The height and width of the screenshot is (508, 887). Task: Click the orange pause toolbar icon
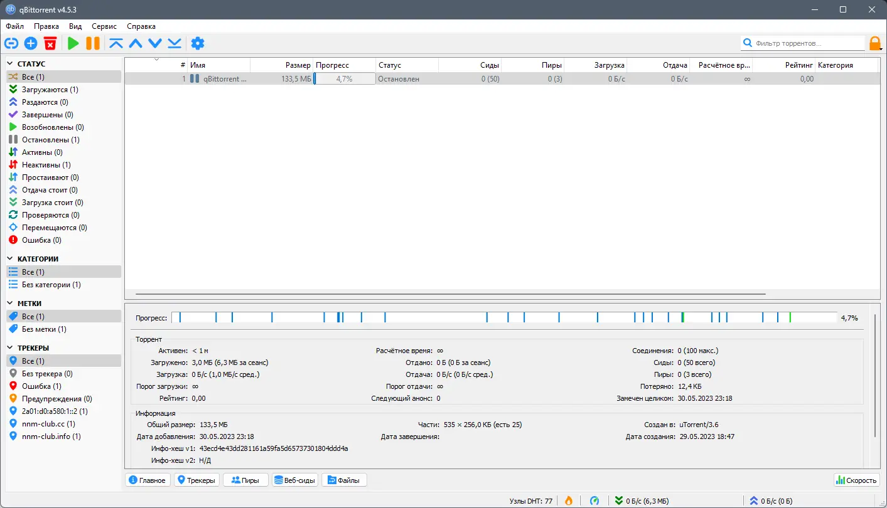point(93,43)
